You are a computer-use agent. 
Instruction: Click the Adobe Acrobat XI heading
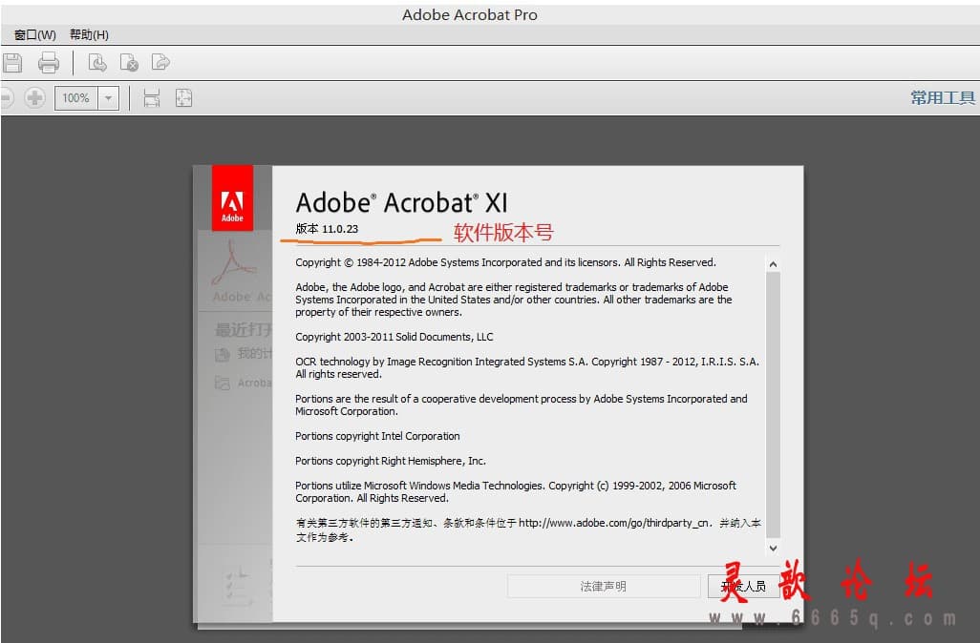401,203
